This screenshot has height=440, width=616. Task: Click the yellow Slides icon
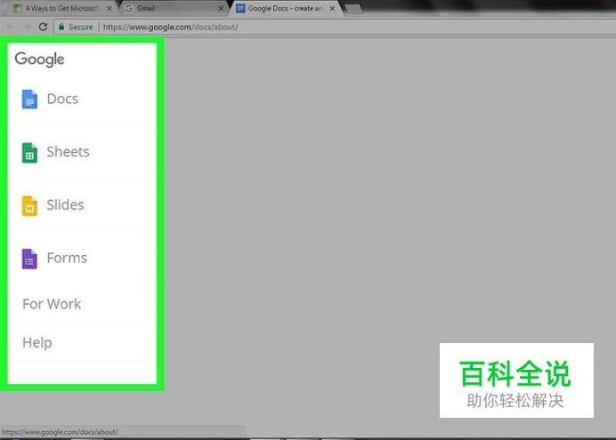point(29,205)
